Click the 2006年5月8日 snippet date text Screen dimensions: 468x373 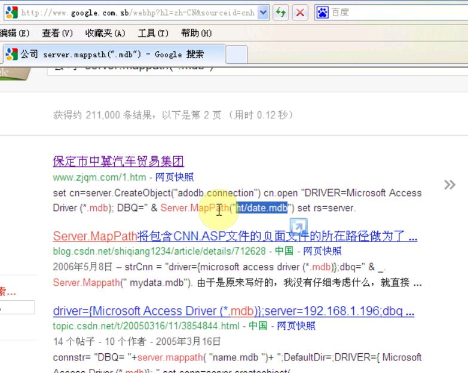click(x=82, y=267)
